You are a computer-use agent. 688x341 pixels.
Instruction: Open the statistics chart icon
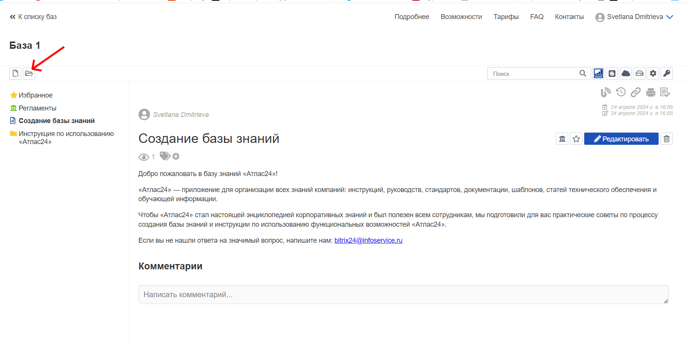coord(598,74)
